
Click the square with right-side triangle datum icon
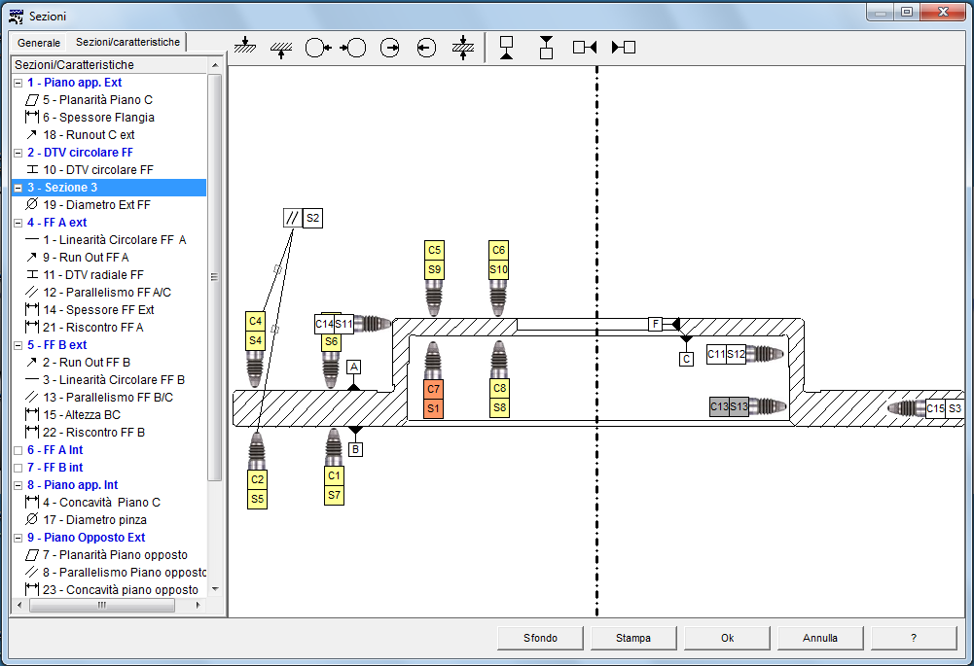click(585, 48)
